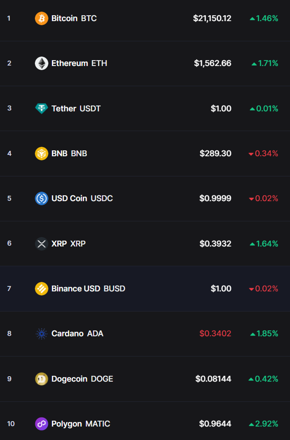Click the Binance USD BUSD logo
The height and width of the screenshot is (440, 290).
tap(42, 288)
